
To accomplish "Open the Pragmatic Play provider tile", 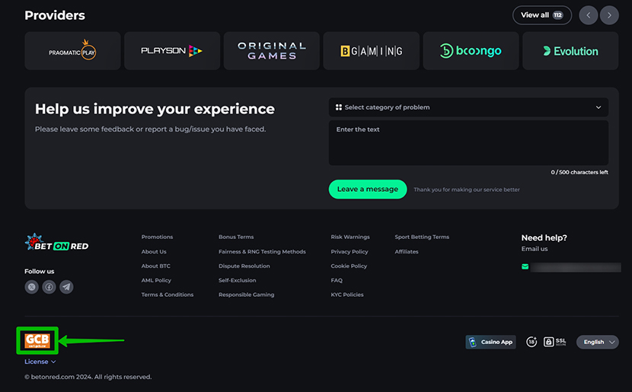I will click(72, 51).
